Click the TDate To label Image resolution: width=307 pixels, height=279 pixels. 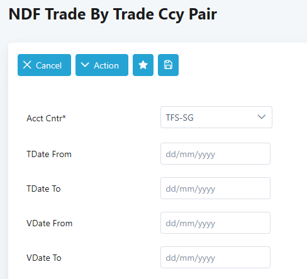point(43,189)
